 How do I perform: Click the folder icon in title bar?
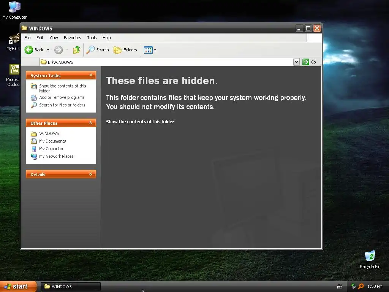24,28
